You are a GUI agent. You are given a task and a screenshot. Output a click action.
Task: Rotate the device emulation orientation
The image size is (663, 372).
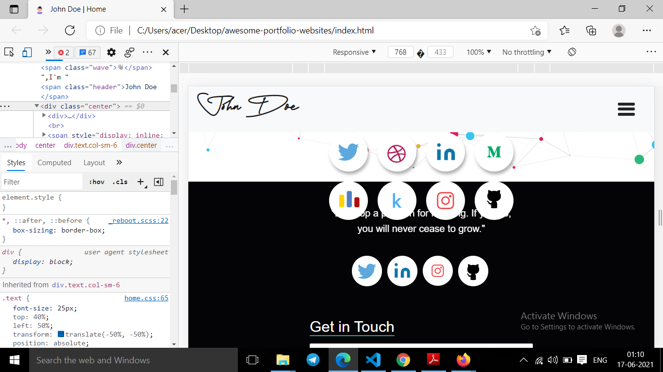point(572,52)
